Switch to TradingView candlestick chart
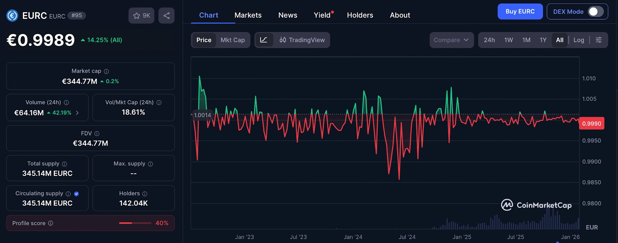 302,40
